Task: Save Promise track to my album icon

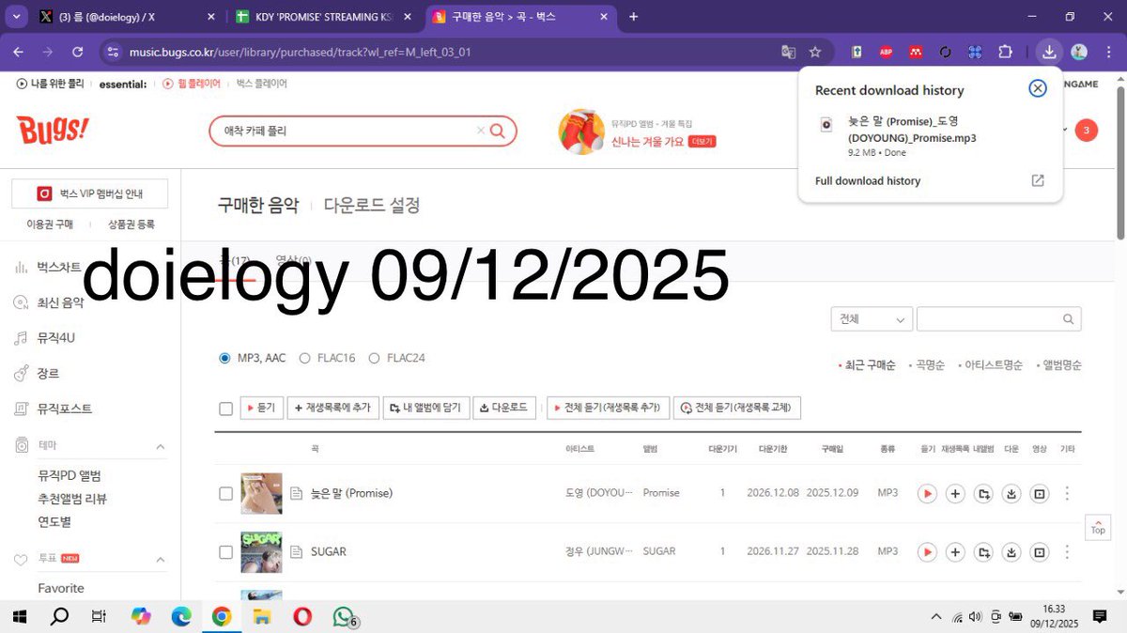Action: coord(983,493)
